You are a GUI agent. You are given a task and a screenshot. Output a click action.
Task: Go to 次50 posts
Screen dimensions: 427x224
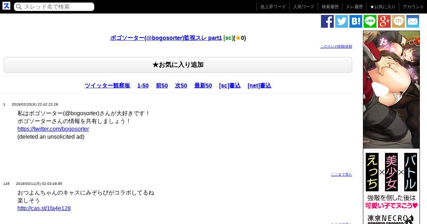point(181,86)
